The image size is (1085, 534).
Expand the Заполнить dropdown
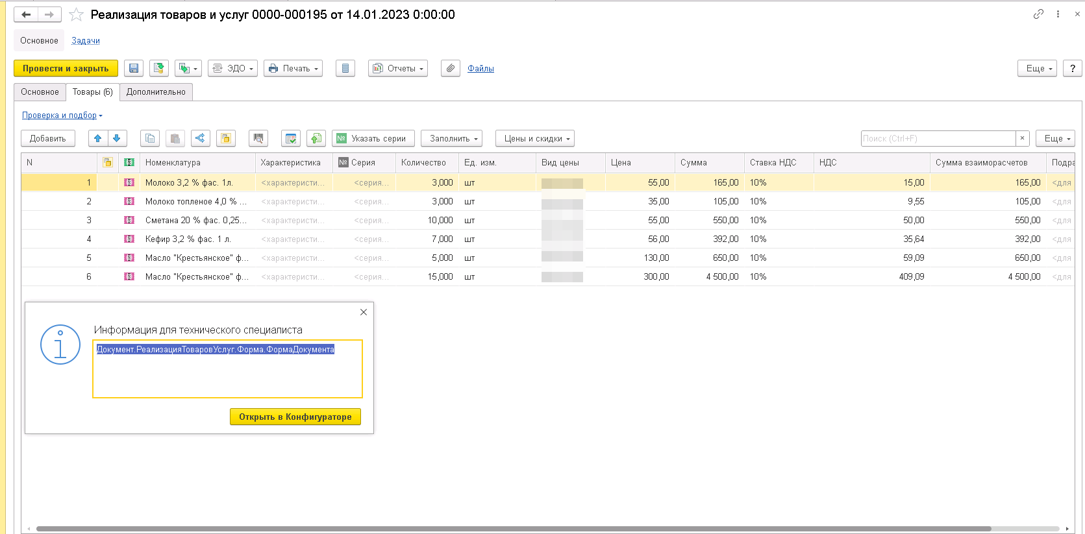(x=451, y=138)
